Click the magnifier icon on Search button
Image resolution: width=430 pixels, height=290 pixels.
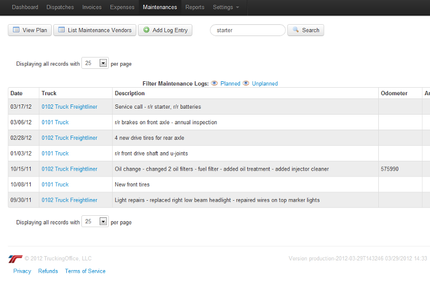click(x=295, y=30)
